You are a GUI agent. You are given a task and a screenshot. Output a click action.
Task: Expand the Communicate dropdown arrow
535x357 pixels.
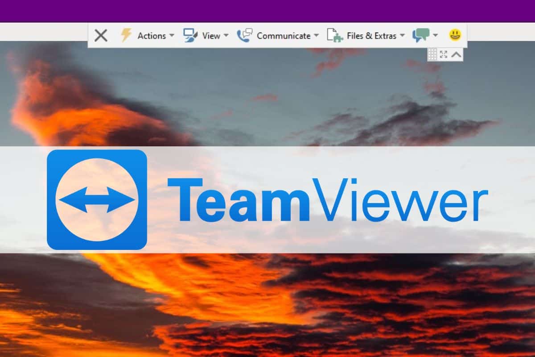317,36
